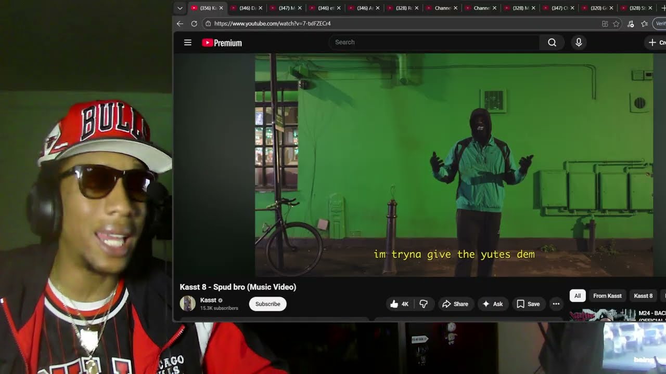Start voice search with microphone
The width and height of the screenshot is (666, 374).
(x=579, y=43)
